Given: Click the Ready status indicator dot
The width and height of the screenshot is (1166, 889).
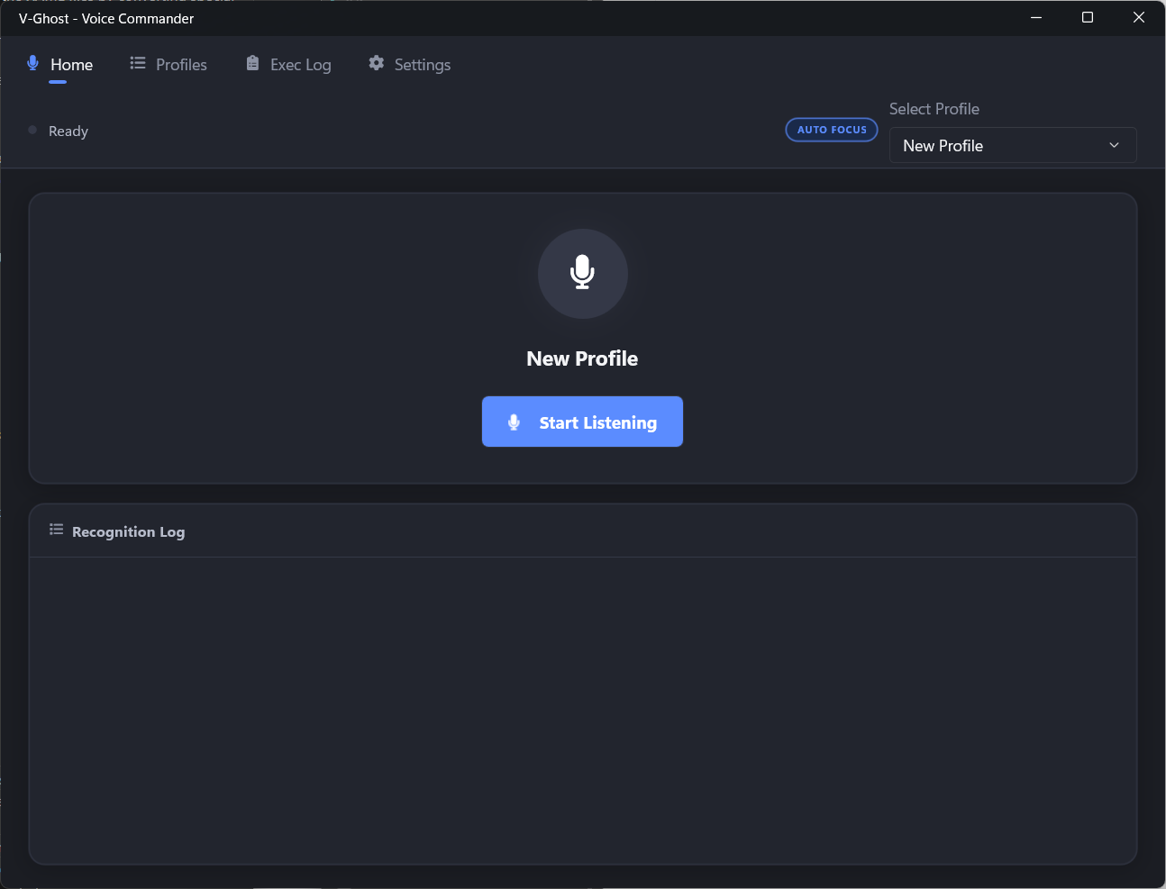Looking at the screenshot, I should pos(32,131).
